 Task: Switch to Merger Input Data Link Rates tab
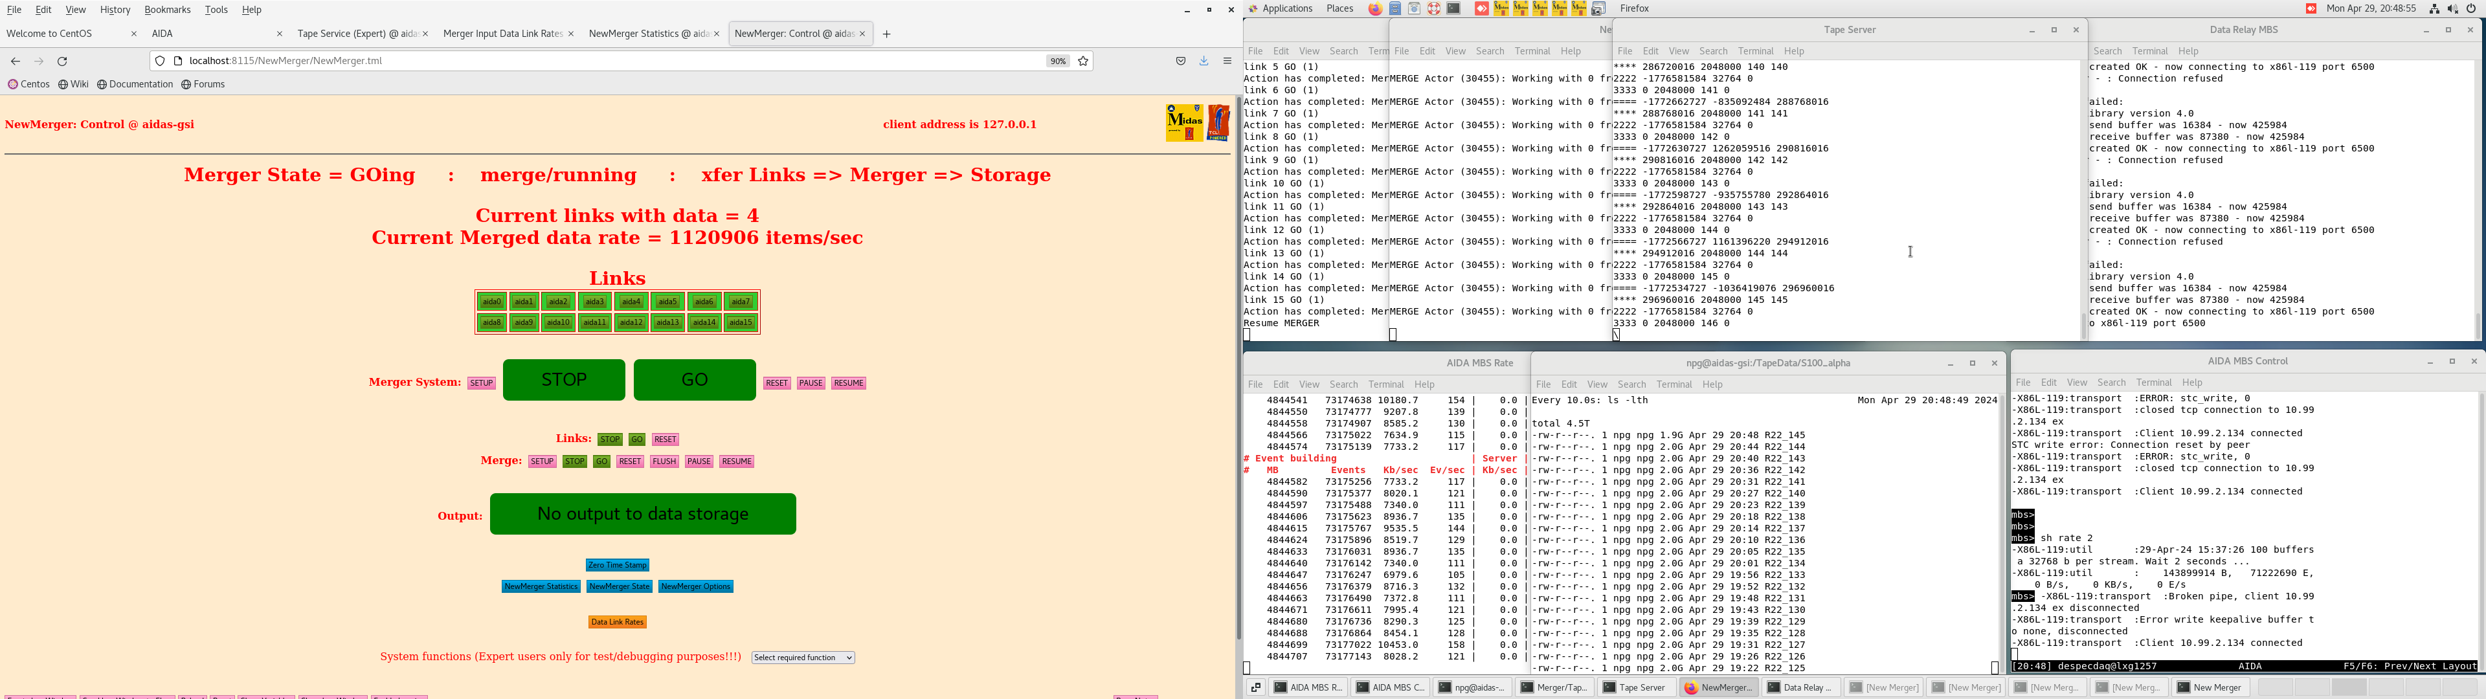pyautogui.click(x=509, y=34)
